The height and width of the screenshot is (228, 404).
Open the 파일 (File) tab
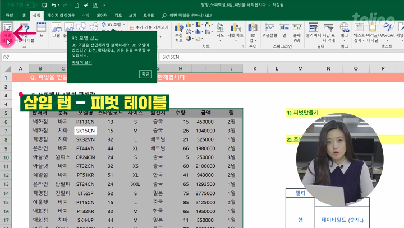click(10, 16)
